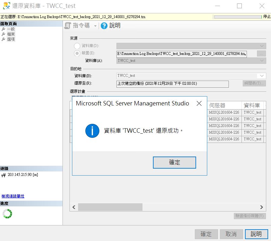
Task: Select the 一般 page
Action: [11, 29]
